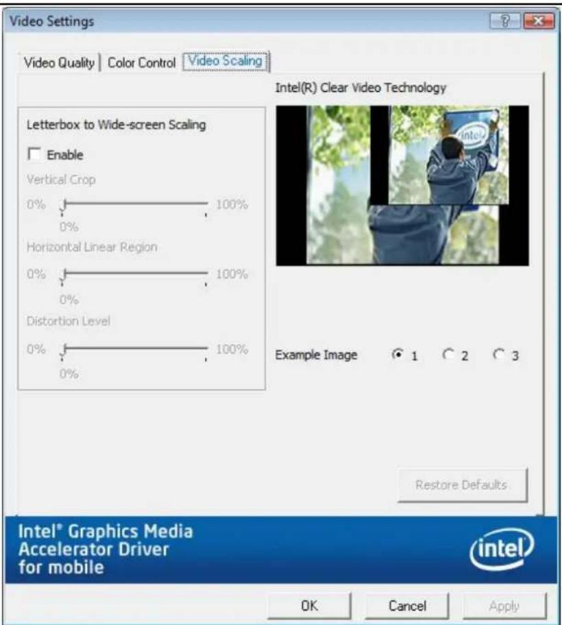
Task: Enable Letterbox to Wide-screen Scaling checkbox
Action: (34, 154)
